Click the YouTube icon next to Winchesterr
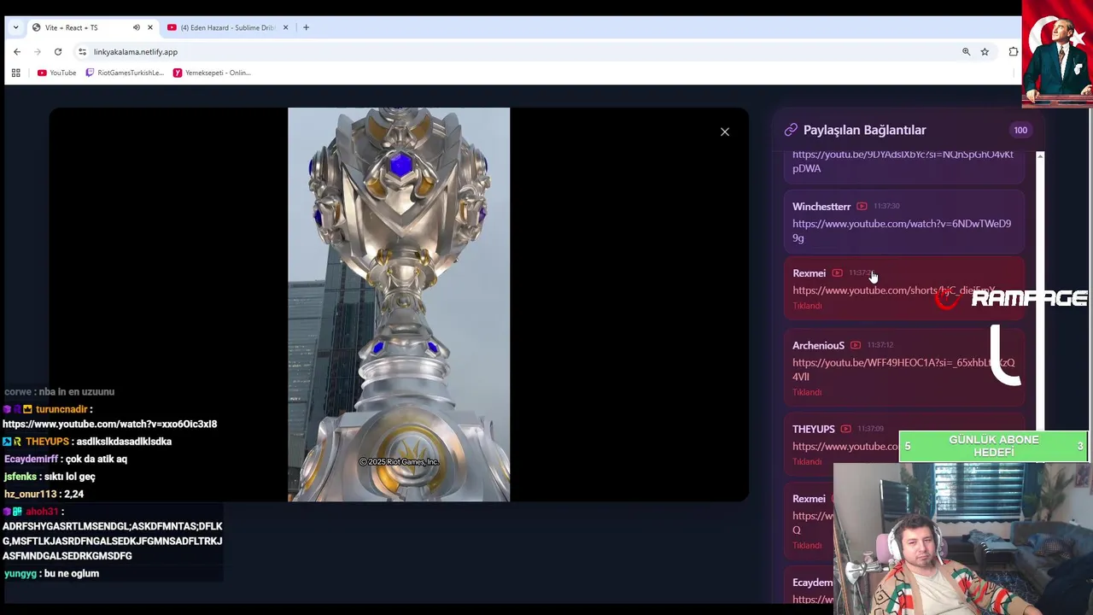1093x615 pixels. 862,206
